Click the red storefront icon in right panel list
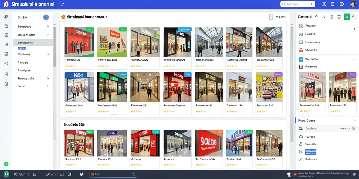Image resolution: width=359 pixels, height=179 pixels. [x=301, y=50]
